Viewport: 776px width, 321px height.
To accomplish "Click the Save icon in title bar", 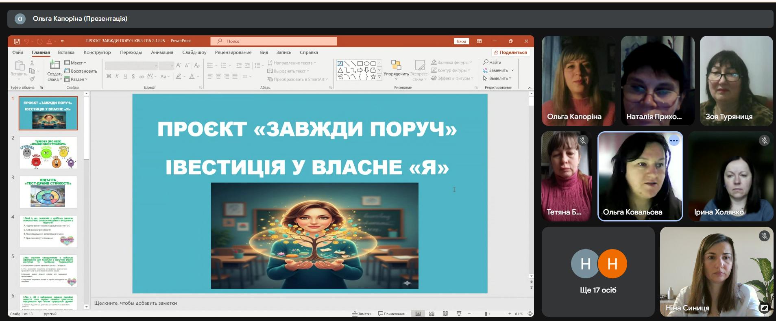I will click(x=17, y=41).
